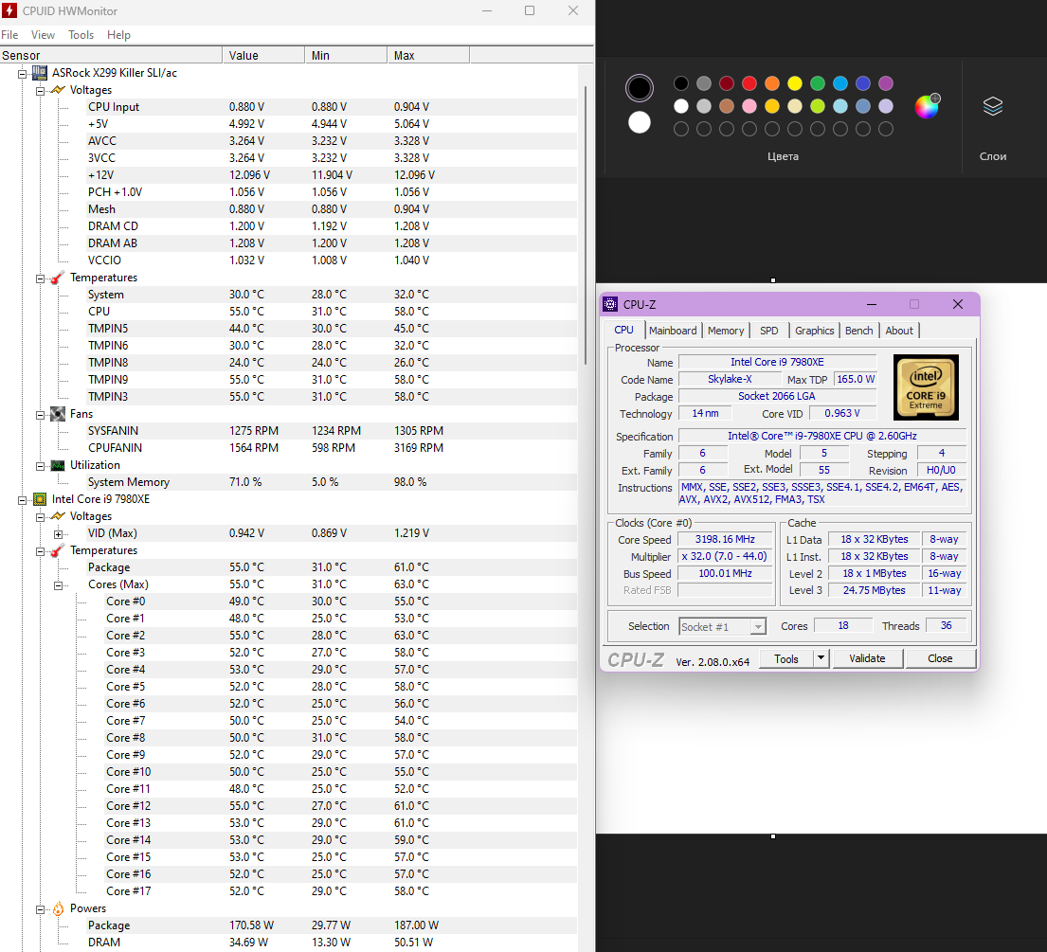Click the ASRock motherboard icon in the tree
The width and height of the screenshot is (1047, 952).
(40, 73)
